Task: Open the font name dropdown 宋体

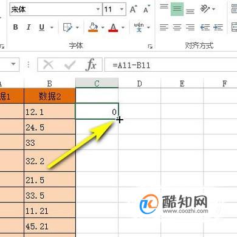Action: pos(98,9)
